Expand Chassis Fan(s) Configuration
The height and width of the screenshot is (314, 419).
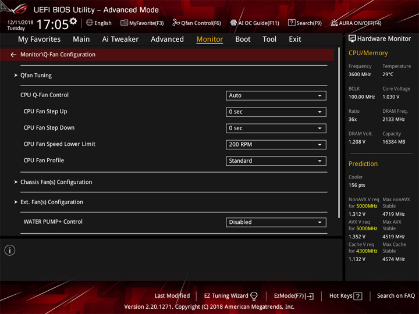tap(56, 182)
